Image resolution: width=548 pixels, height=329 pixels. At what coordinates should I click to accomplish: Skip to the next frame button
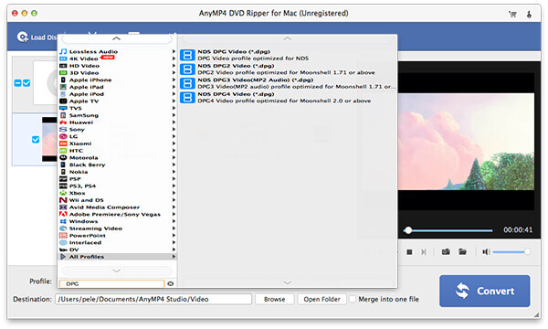(424, 252)
